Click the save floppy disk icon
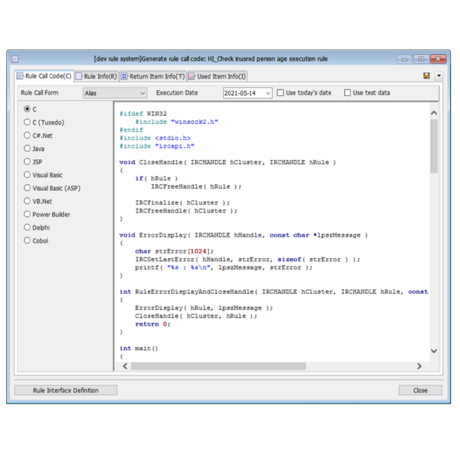The image size is (460, 460). [x=426, y=76]
